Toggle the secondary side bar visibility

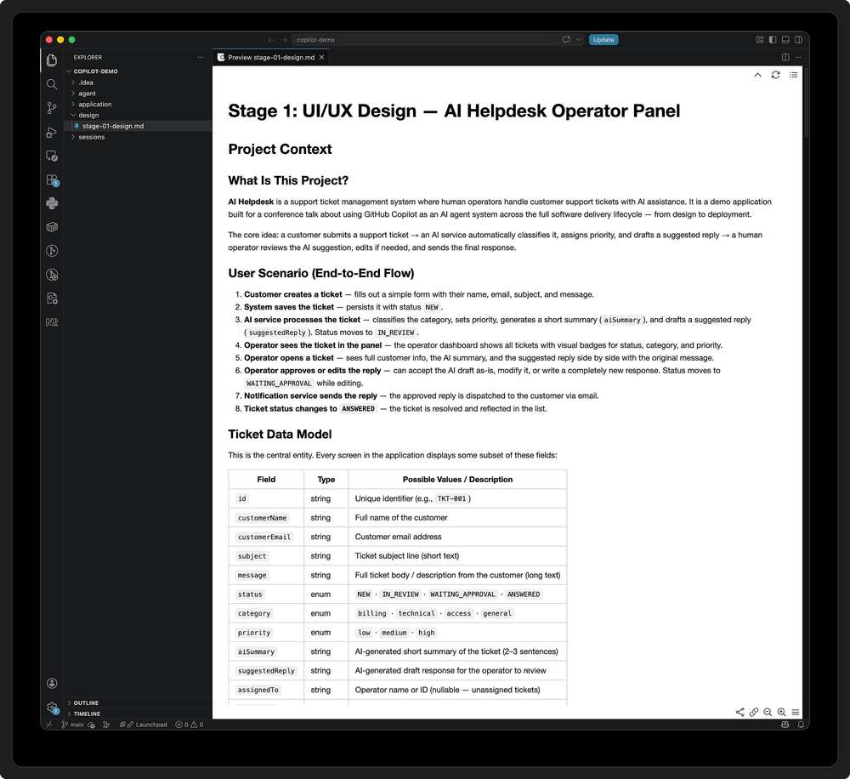[798, 40]
